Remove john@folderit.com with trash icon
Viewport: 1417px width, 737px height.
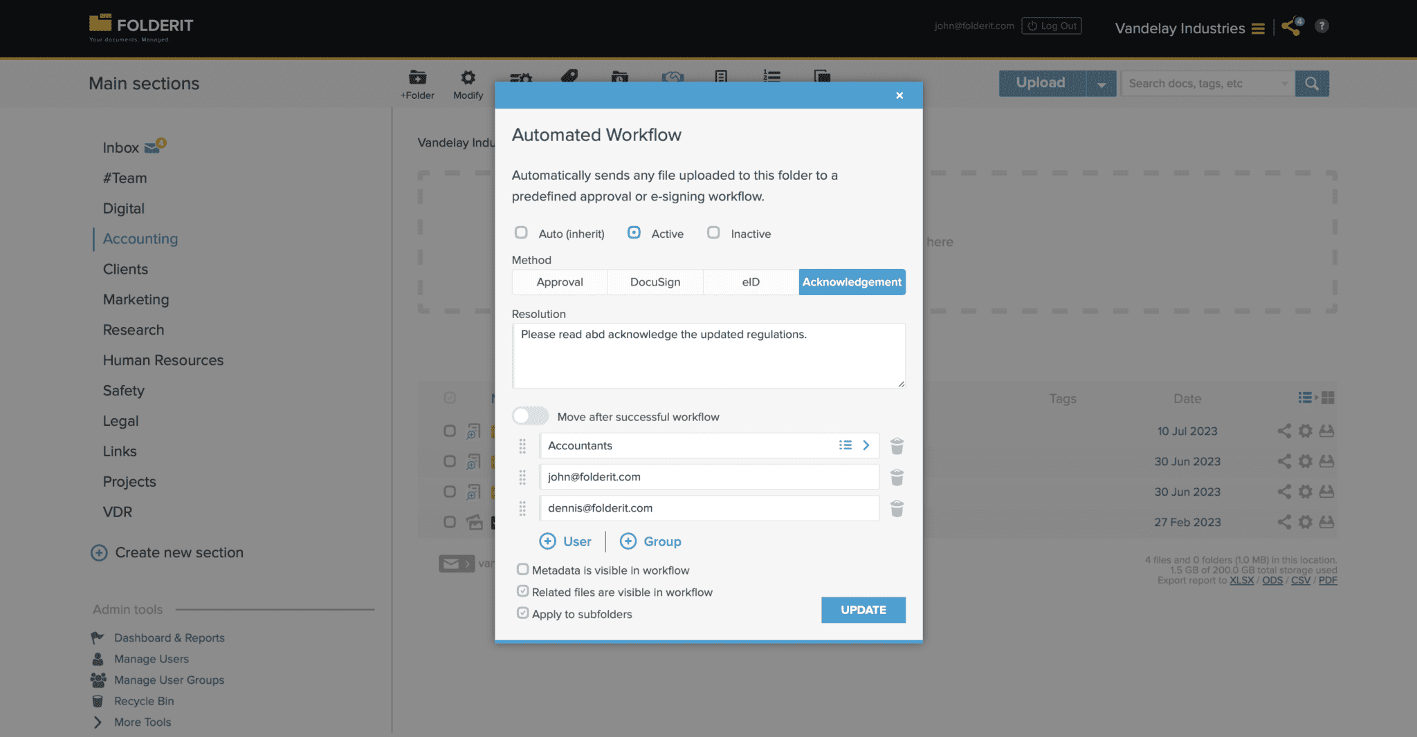point(897,477)
